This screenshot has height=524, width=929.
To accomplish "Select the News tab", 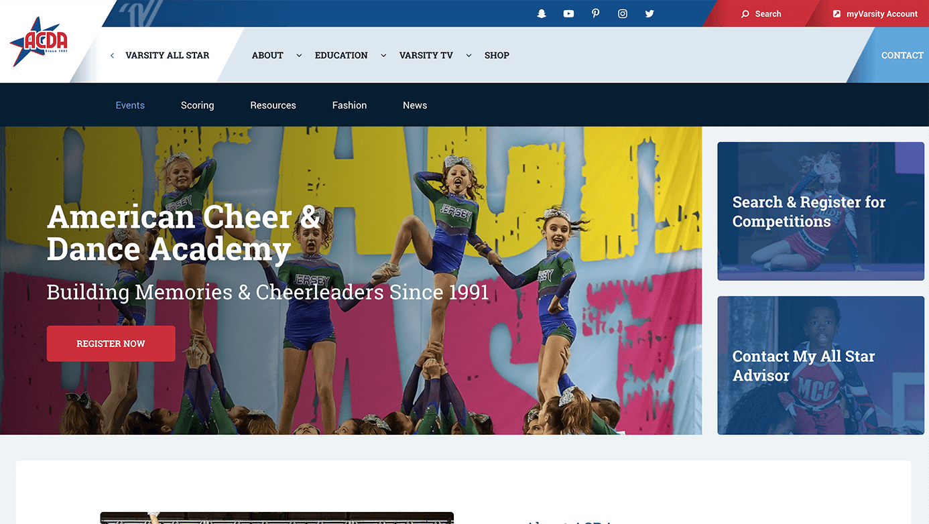I will pos(415,105).
